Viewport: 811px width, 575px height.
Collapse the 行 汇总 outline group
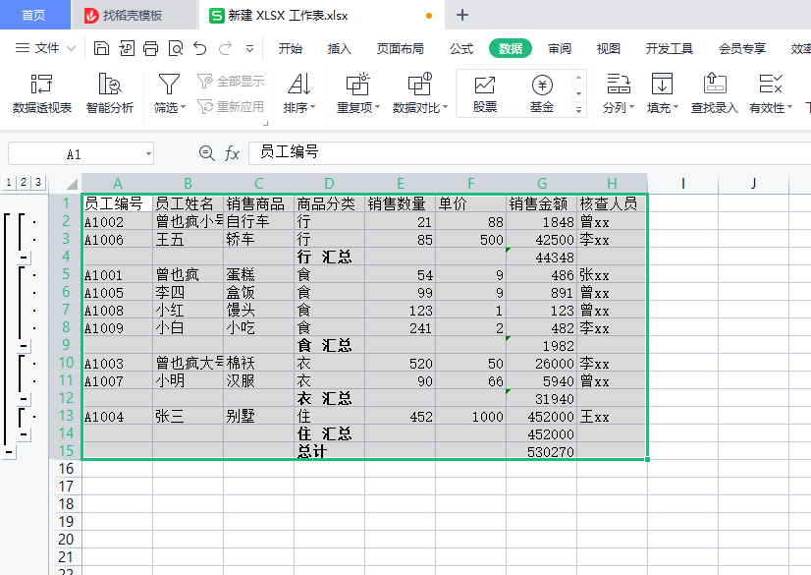24,258
